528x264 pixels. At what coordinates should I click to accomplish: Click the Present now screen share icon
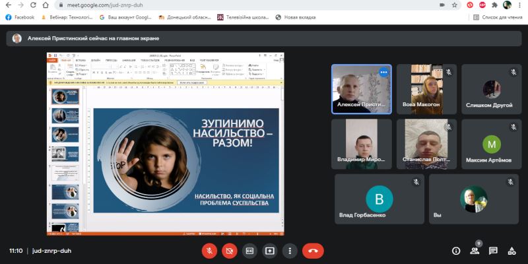(x=270, y=251)
